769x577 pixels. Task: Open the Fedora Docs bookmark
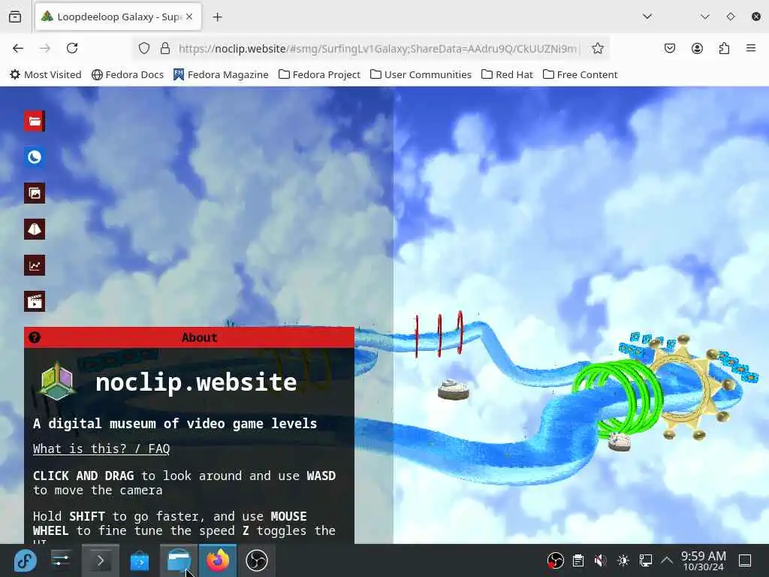pyautogui.click(x=128, y=74)
